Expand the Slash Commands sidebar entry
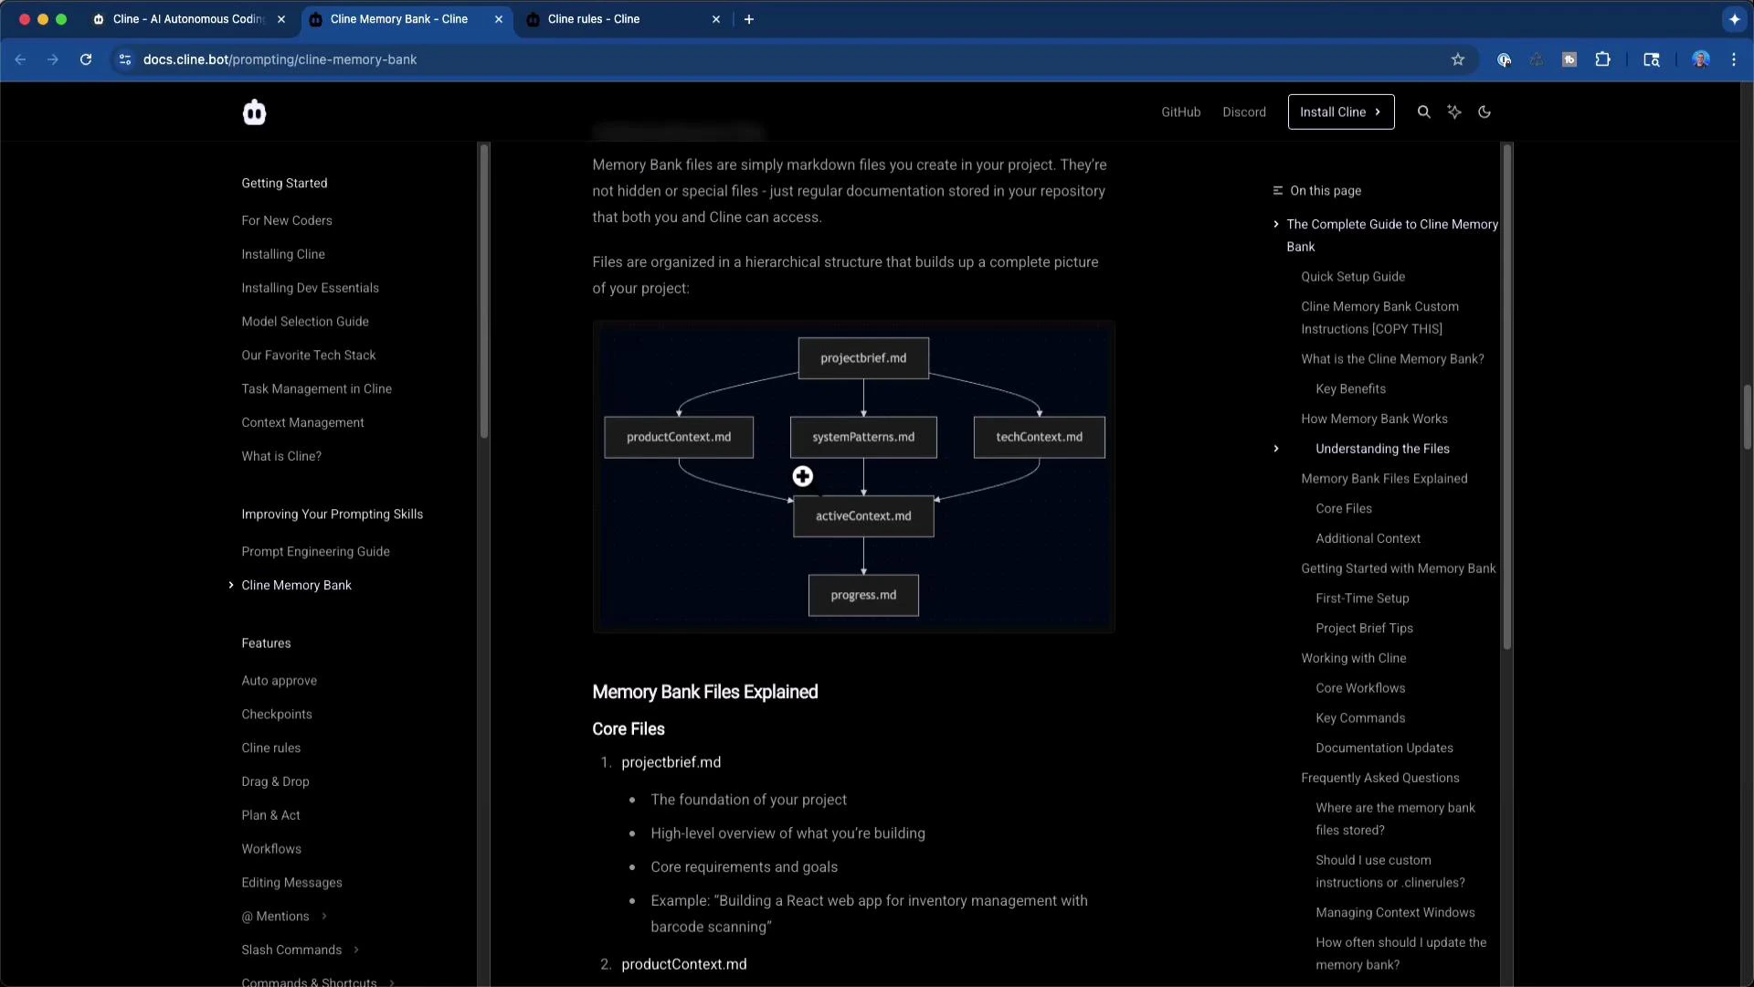 point(355,950)
